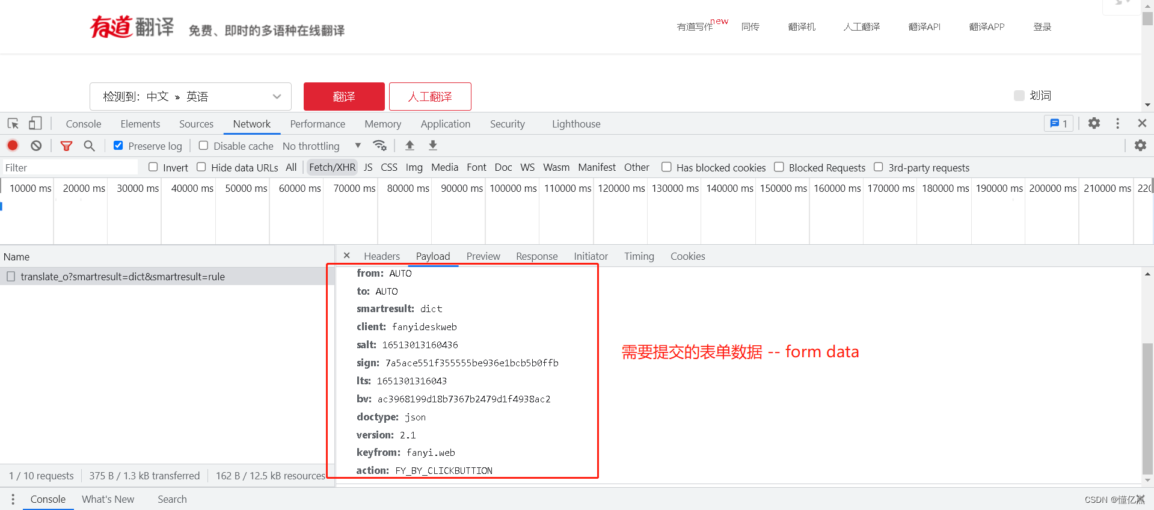The height and width of the screenshot is (510, 1154).
Task: View the Initiator tab
Action: [591, 256]
